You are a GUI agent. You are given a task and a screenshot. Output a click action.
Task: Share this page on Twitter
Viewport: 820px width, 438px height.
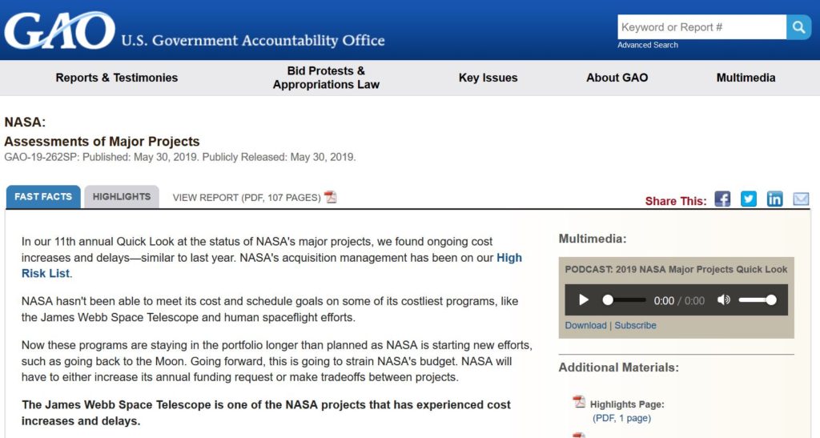tap(749, 199)
